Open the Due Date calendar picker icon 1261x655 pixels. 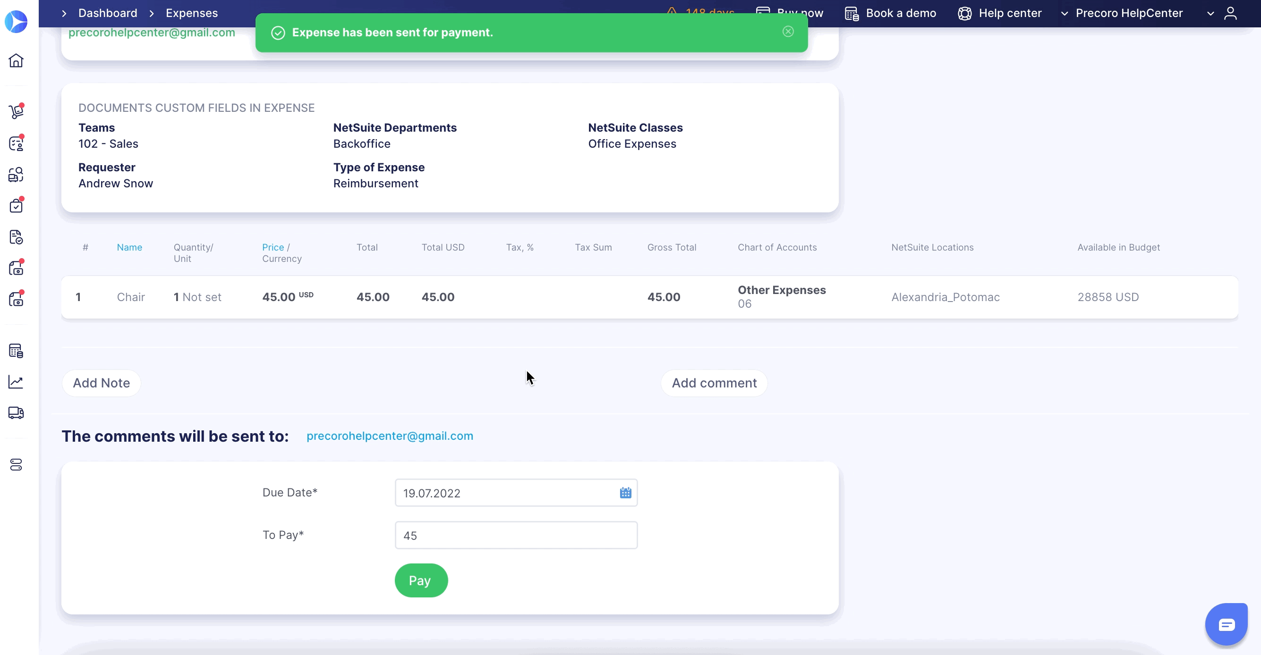(x=625, y=493)
